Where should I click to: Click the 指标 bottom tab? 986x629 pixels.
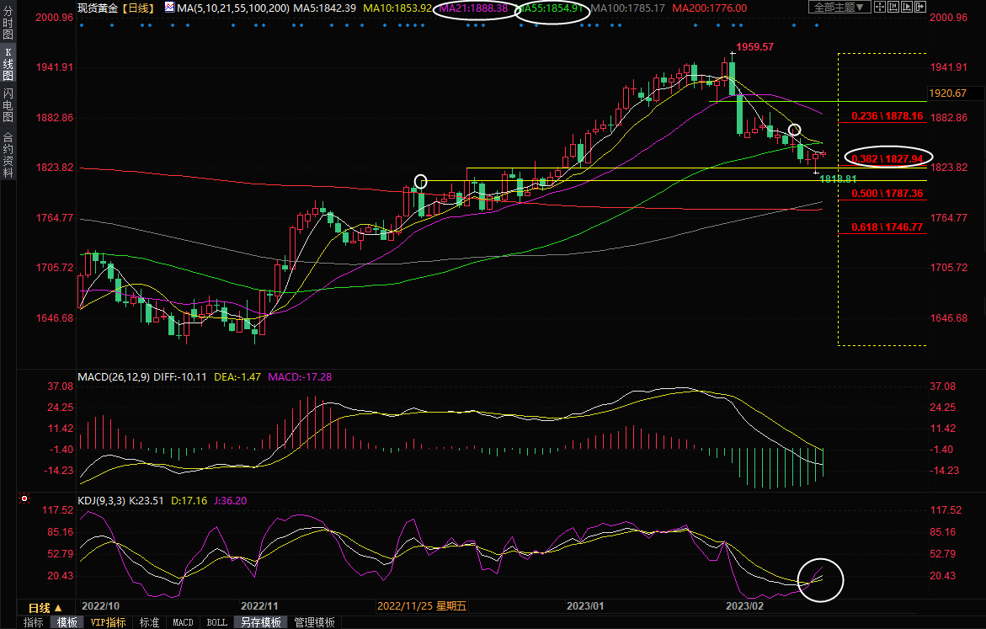(x=34, y=622)
